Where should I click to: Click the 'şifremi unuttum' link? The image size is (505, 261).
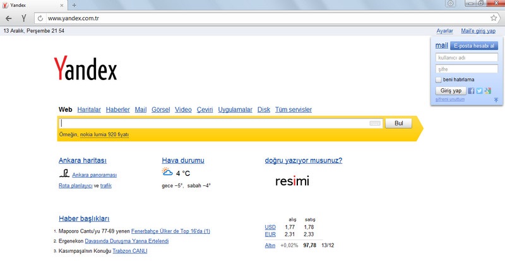(450, 100)
